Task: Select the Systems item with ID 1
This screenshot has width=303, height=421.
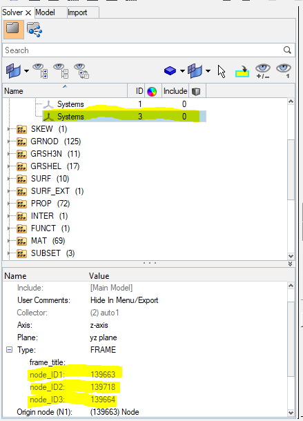Action: point(70,104)
